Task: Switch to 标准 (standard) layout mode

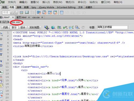Action: [6, 13]
